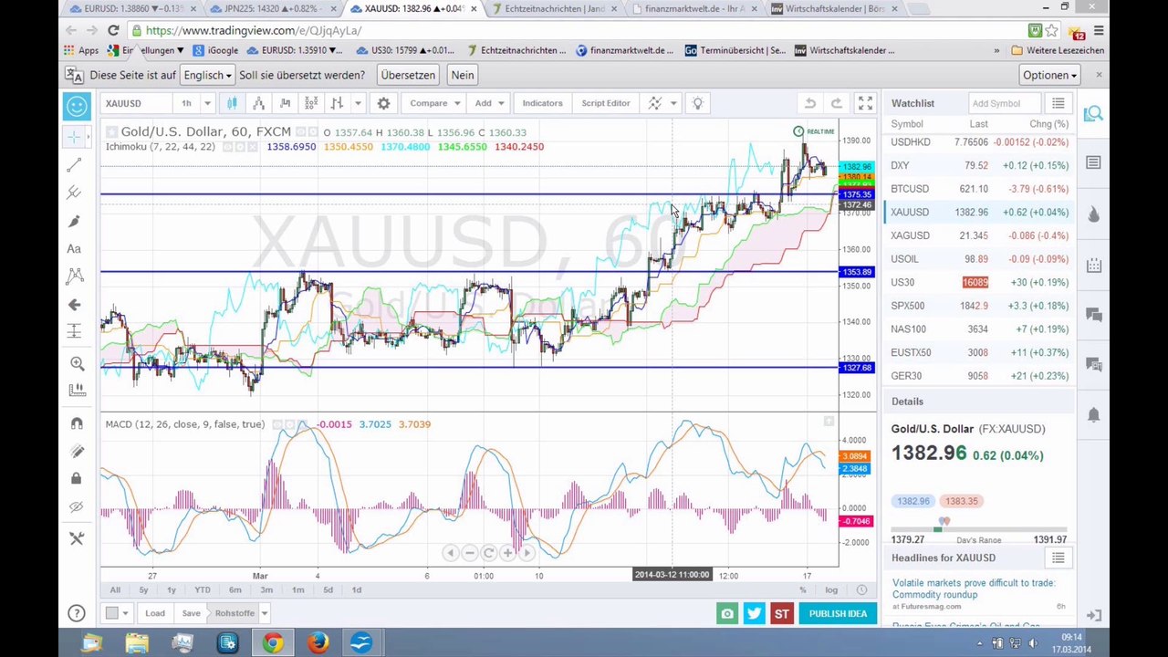
Task: Set the time range to 3m
Action: tap(266, 590)
